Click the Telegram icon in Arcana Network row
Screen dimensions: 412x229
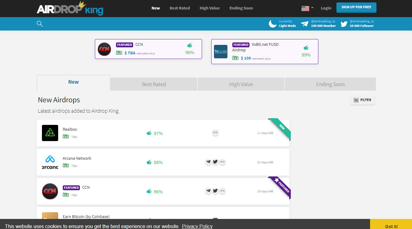pos(208,162)
